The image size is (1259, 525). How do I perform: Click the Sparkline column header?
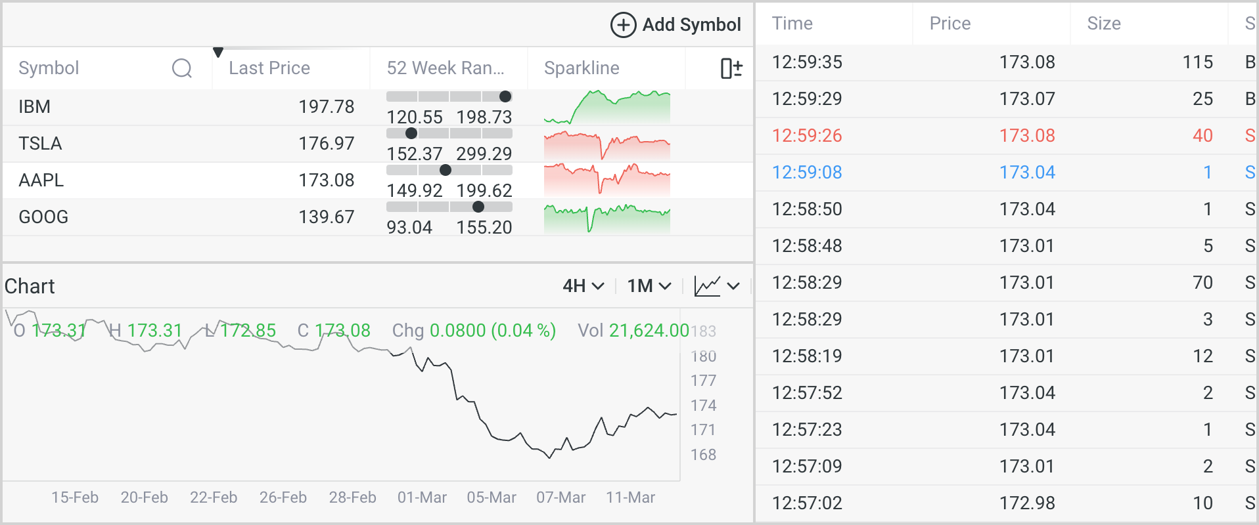[x=582, y=68]
